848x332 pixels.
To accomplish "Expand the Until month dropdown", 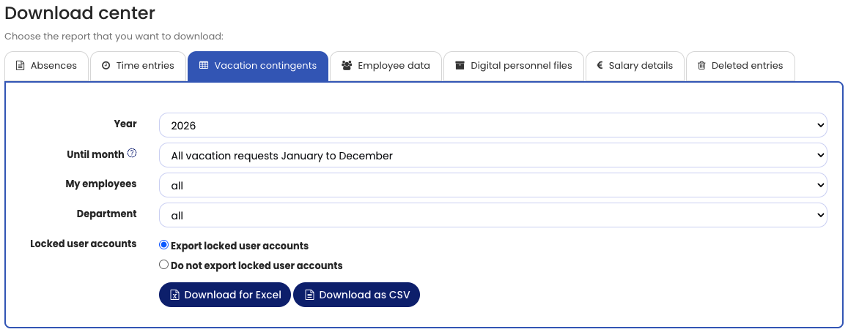I will pyautogui.click(x=493, y=156).
